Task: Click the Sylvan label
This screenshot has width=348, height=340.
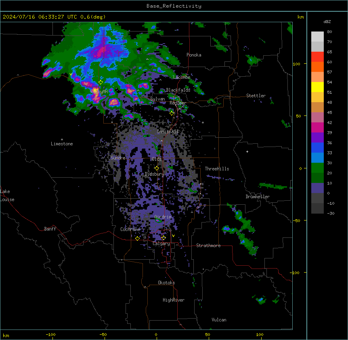Action: coord(157,99)
